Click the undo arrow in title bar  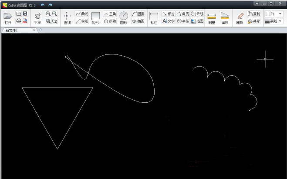tap(43, 4)
